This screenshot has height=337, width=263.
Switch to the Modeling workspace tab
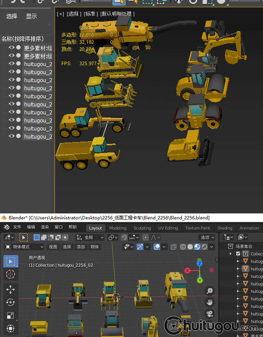117,228
